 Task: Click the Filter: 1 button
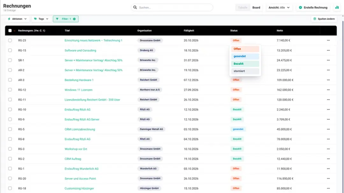point(66,19)
